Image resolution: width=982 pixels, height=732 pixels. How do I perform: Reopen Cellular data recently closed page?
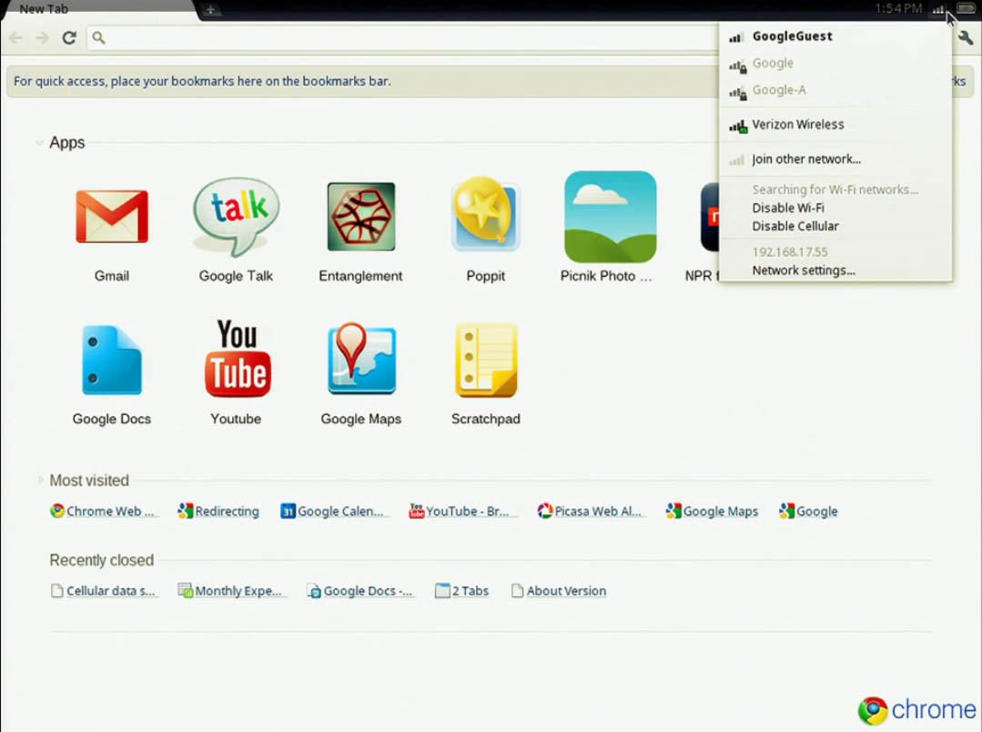click(x=103, y=591)
